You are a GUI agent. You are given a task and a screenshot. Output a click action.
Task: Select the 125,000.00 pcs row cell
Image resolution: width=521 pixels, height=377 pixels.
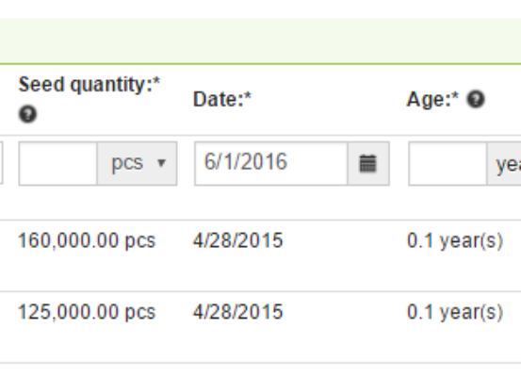pos(87,312)
